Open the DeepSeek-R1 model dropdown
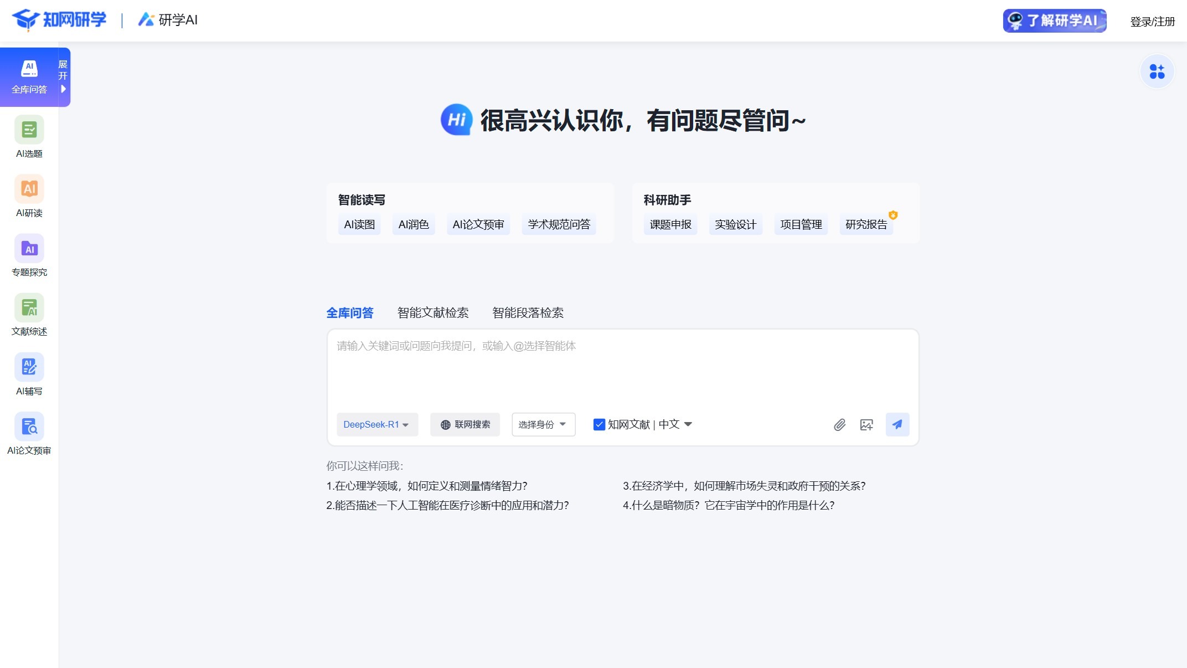The width and height of the screenshot is (1187, 668). tap(377, 424)
